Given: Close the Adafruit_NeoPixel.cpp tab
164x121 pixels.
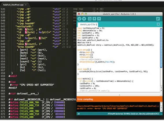Looking at the screenshot, I should [26, 5].
